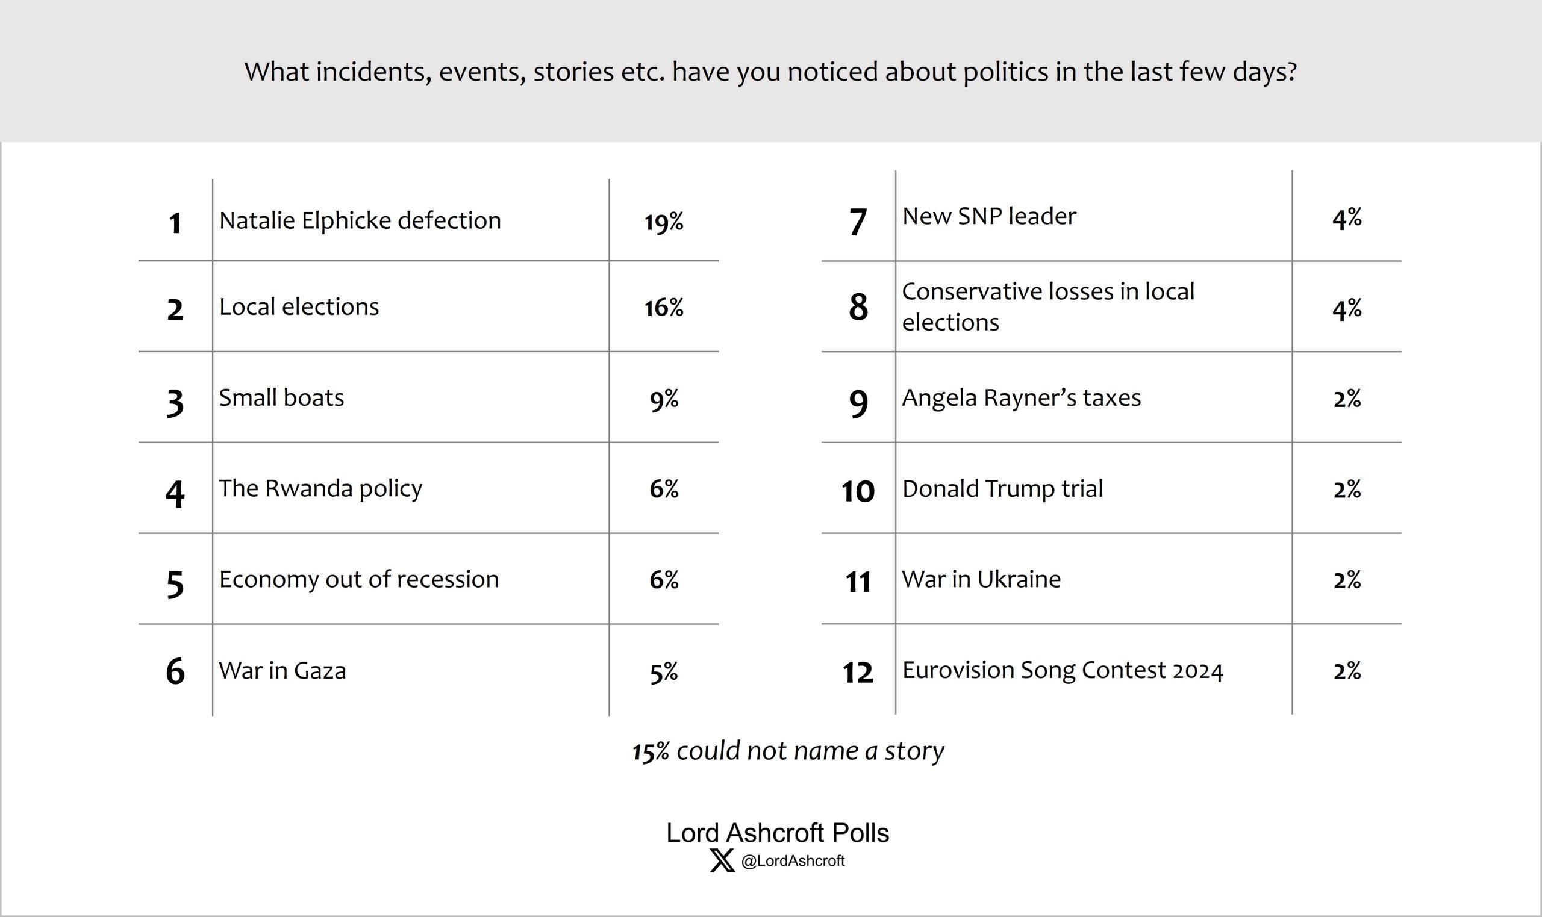Image resolution: width=1542 pixels, height=917 pixels.
Task: Click Eurovision Song Contest 2024 text
Action: (x=1063, y=671)
